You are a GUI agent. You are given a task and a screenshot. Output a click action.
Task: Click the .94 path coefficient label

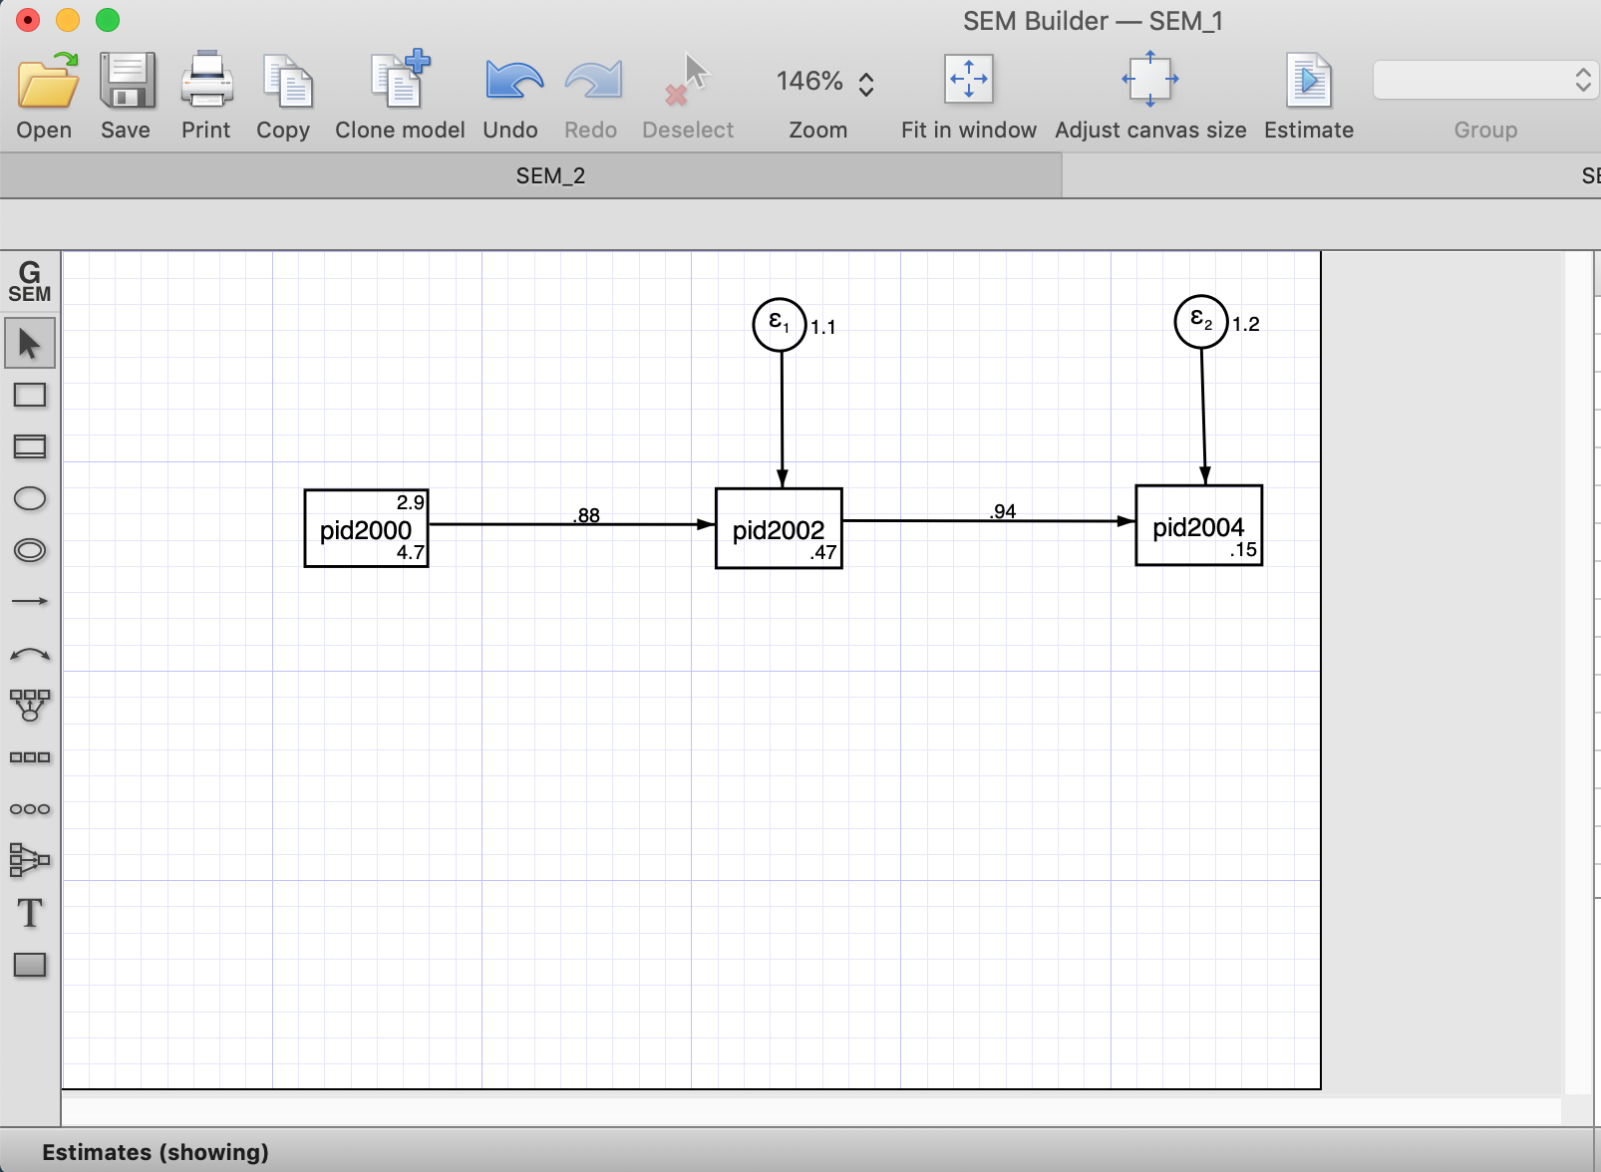(1003, 511)
